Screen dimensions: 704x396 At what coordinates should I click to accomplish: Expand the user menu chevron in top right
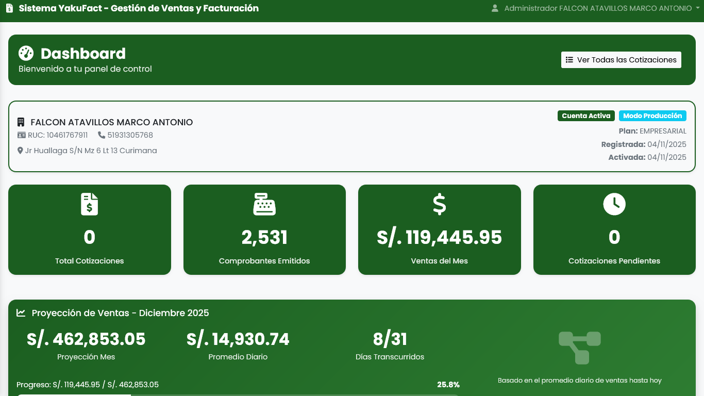click(x=696, y=8)
